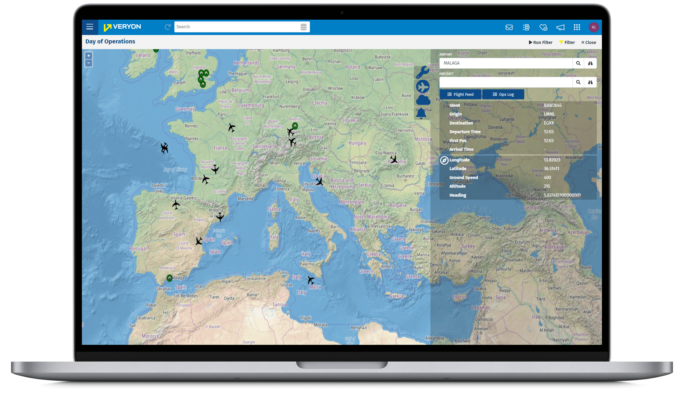The height and width of the screenshot is (396, 684).
Task: Toggle the map zoom in control
Action: click(89, 56)
